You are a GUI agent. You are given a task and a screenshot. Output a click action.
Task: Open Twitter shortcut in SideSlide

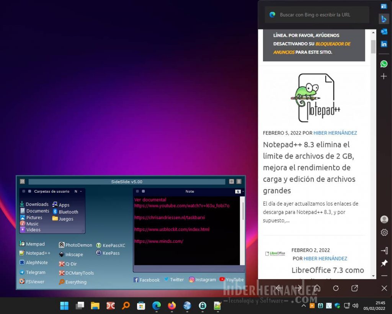pos(174,280)
